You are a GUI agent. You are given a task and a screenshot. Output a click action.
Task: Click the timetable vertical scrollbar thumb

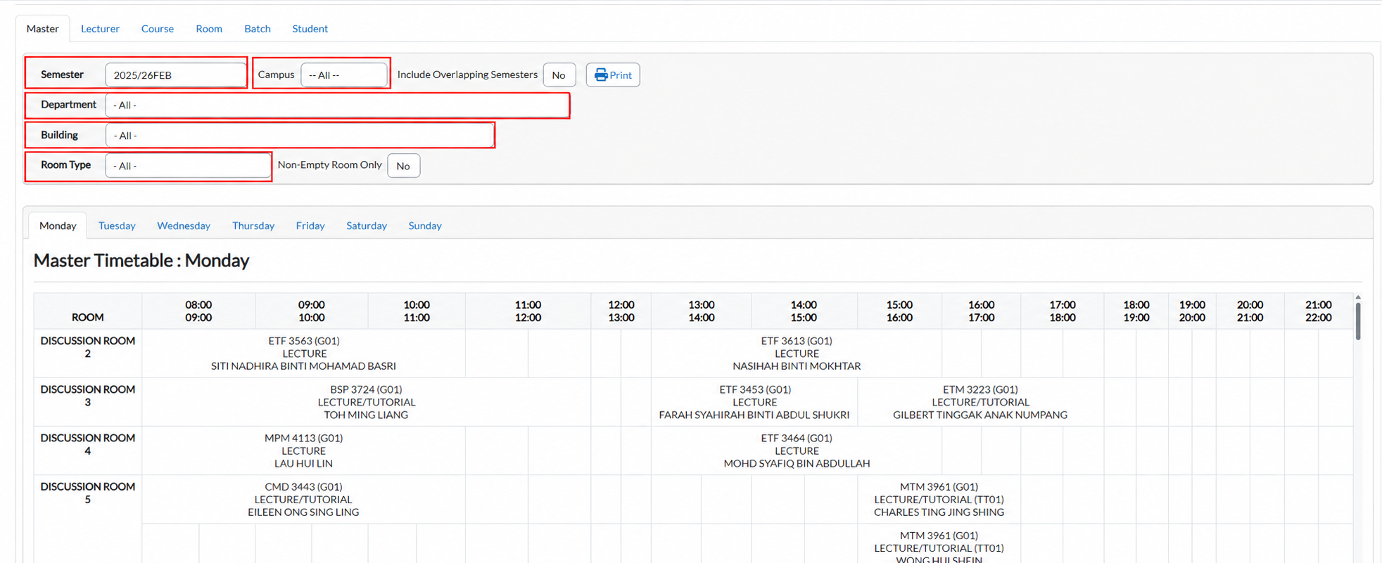(1358, 321)
